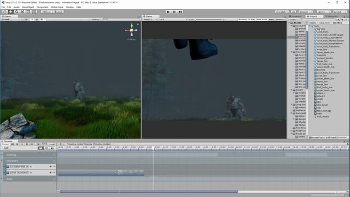
Task: Open the Assets menu
Action: click(16, 7)
